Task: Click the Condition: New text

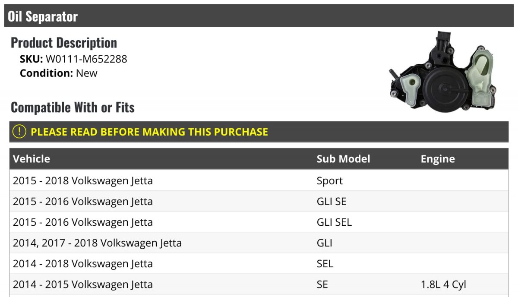Action: click(x=59, y=73)
